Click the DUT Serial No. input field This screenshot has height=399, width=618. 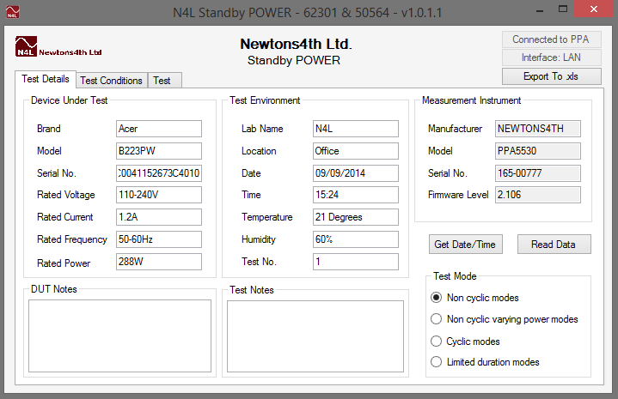click(x=159, y=173)
